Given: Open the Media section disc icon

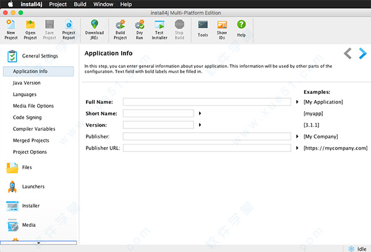Looking at the screenshot, I should tap(12, 225).
